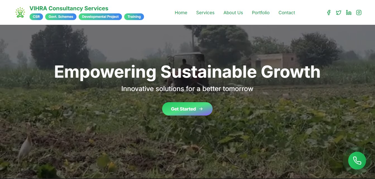375x179 pixels.
Task: Select the Govt. Schemes tag pill
Action: point(61,17)
